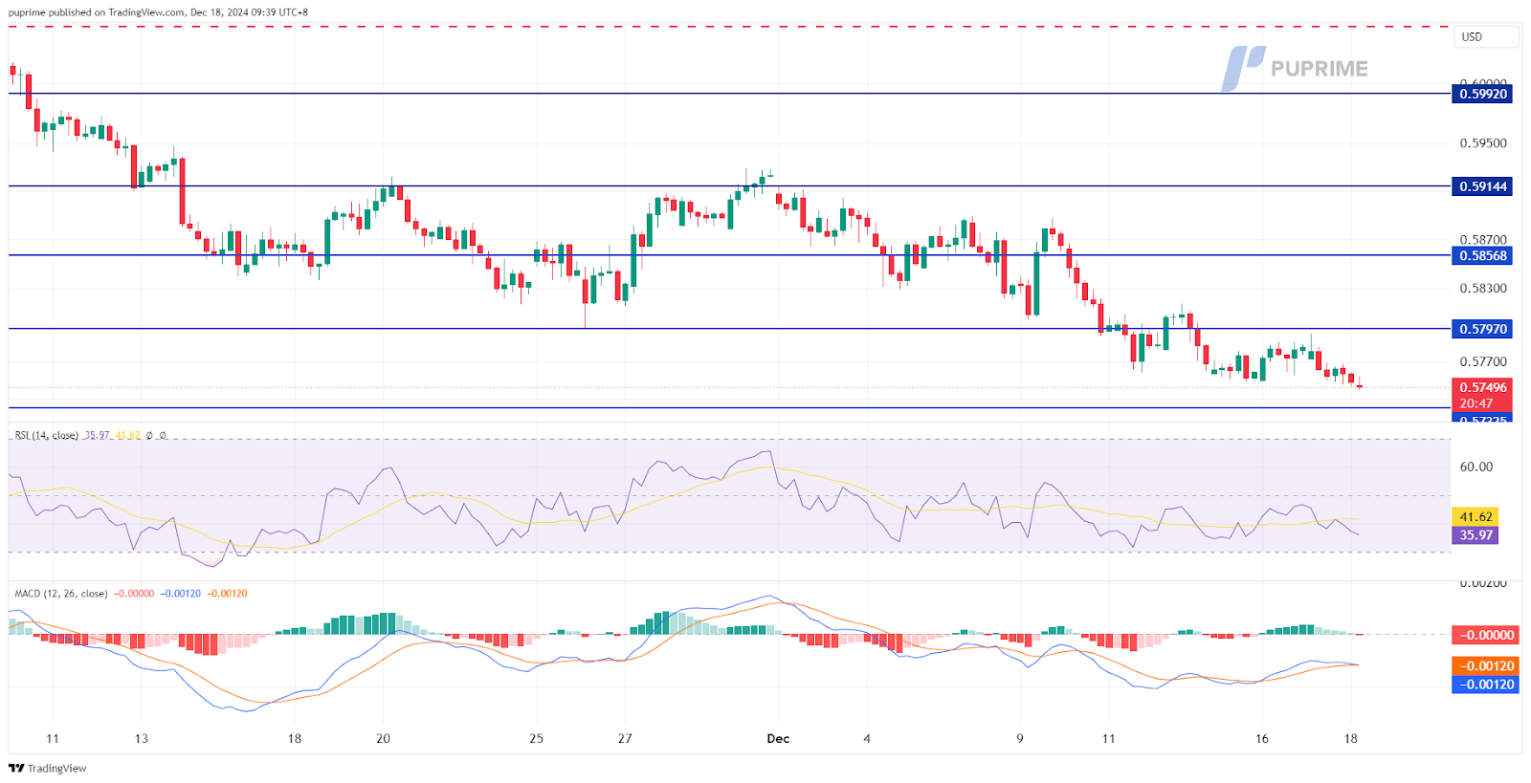Select the horizontal line drawn at 0.59920
The height and width of the screenshot is (783, 1531).
coord(727,94)
